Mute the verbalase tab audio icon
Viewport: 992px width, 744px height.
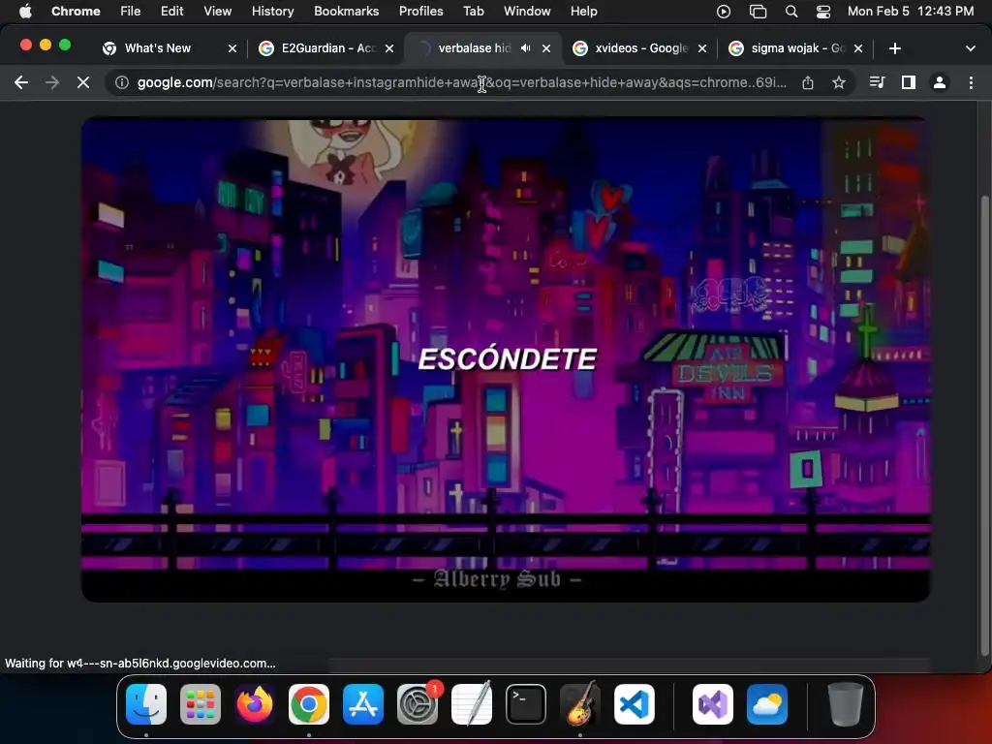pyautogui.click(x=526, y=48)
